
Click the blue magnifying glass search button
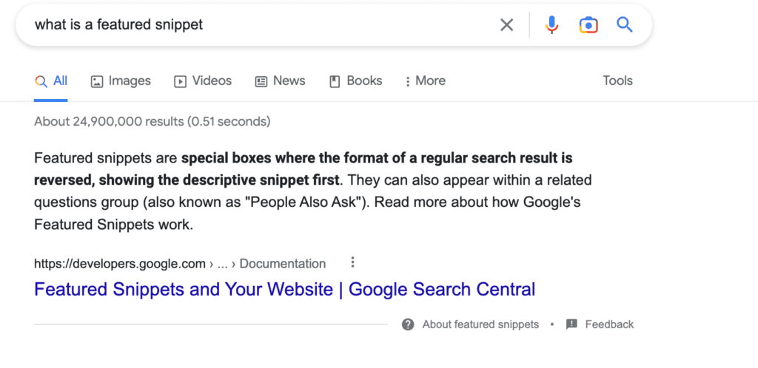[625, 24]
